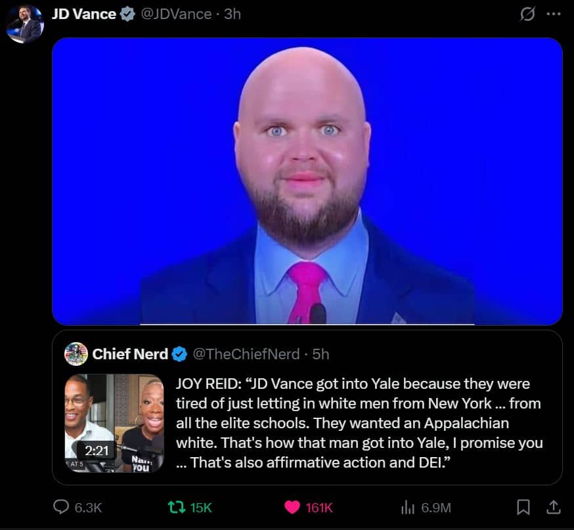Unlike the post via the pink heart

coord(292,507)
